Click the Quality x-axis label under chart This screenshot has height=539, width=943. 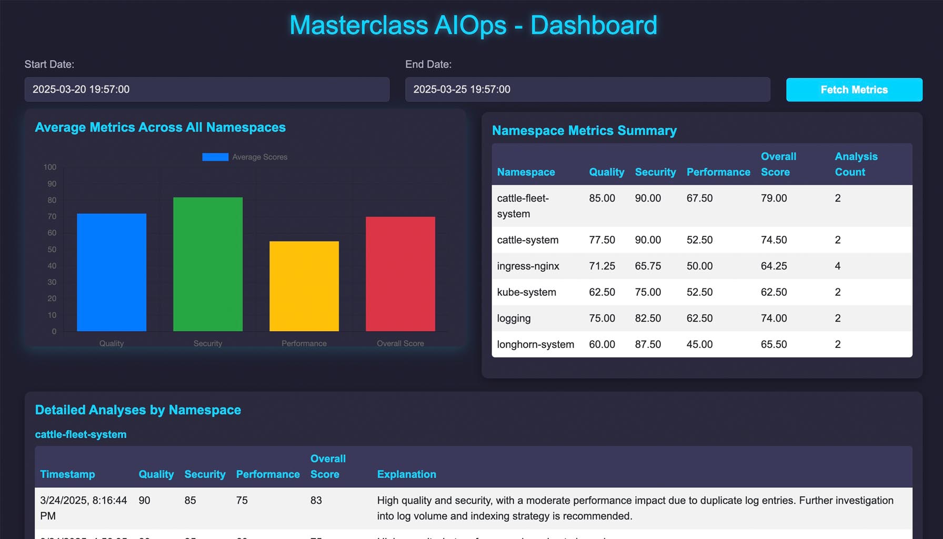(112, 343)
